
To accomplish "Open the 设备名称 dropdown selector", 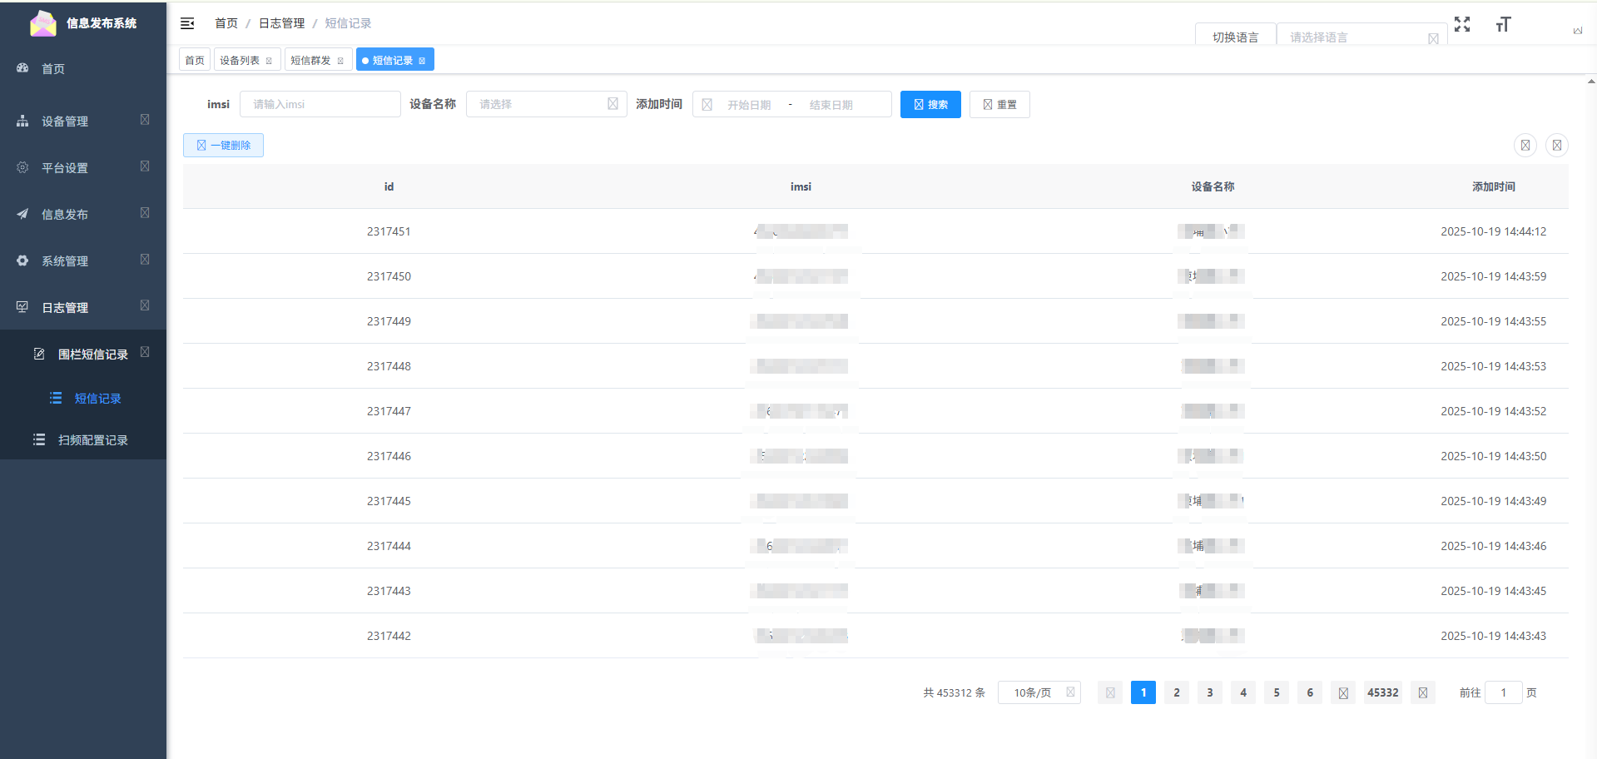I will coord(546,104).
